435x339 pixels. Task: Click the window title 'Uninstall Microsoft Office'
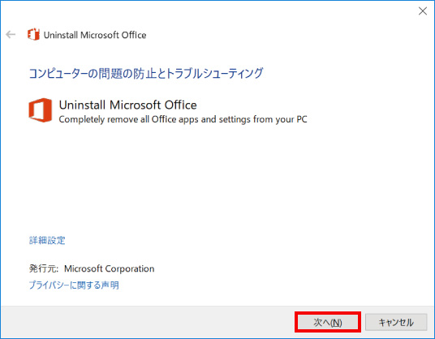95,35
